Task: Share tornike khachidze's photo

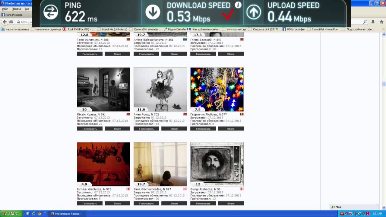Action: click(117, 203)
